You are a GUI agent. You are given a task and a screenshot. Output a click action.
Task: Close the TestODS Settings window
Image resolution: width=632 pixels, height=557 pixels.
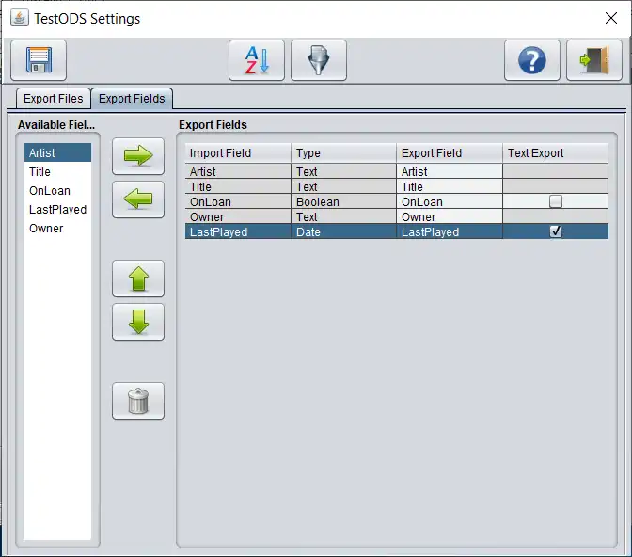coord(611,18)
